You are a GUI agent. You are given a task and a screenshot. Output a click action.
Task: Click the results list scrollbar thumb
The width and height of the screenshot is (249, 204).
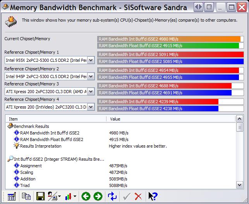(x=240, y=127)
